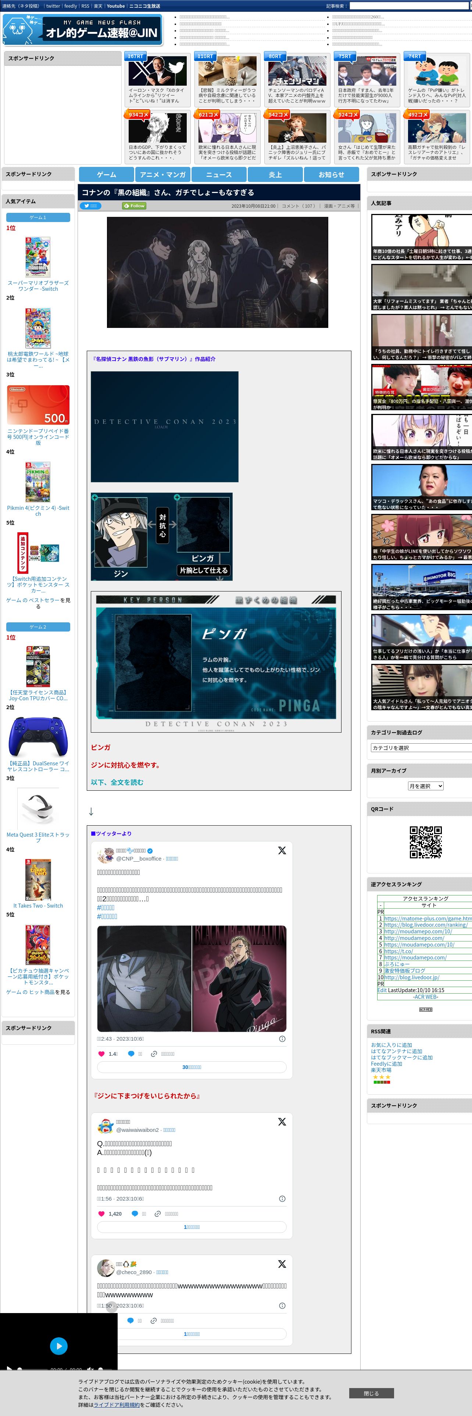The width and height of the screenshot is (472, 1416).
Task: Open @CNP__boxoffice profile avatar
Action: (x=106, y=855)
